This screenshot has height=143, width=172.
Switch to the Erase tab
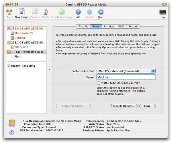[96, 27]
